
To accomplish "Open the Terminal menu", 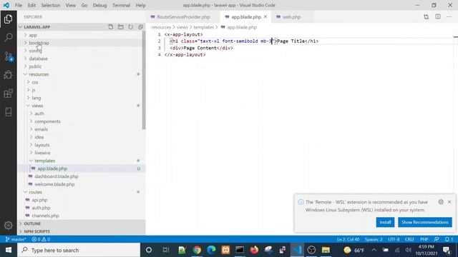I will 121,5.
